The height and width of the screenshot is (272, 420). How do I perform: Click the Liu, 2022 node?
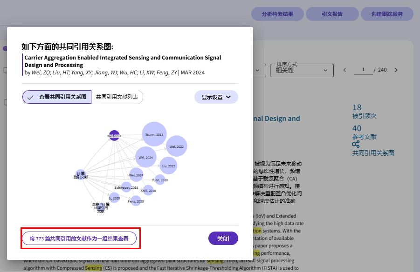pyautogui.click(x=168, y=166)
